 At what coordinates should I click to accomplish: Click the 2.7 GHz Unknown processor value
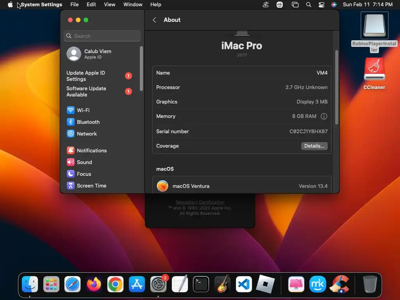(x=306, y=87)
